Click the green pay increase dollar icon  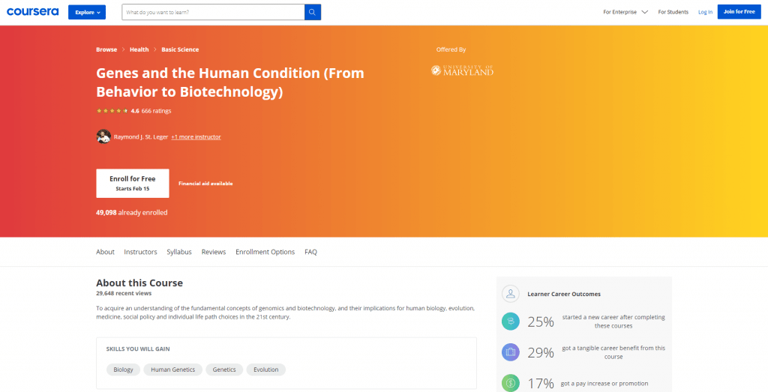click(x=510, y=383)
